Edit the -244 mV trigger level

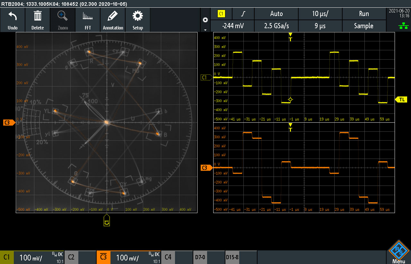click(232, 26)
